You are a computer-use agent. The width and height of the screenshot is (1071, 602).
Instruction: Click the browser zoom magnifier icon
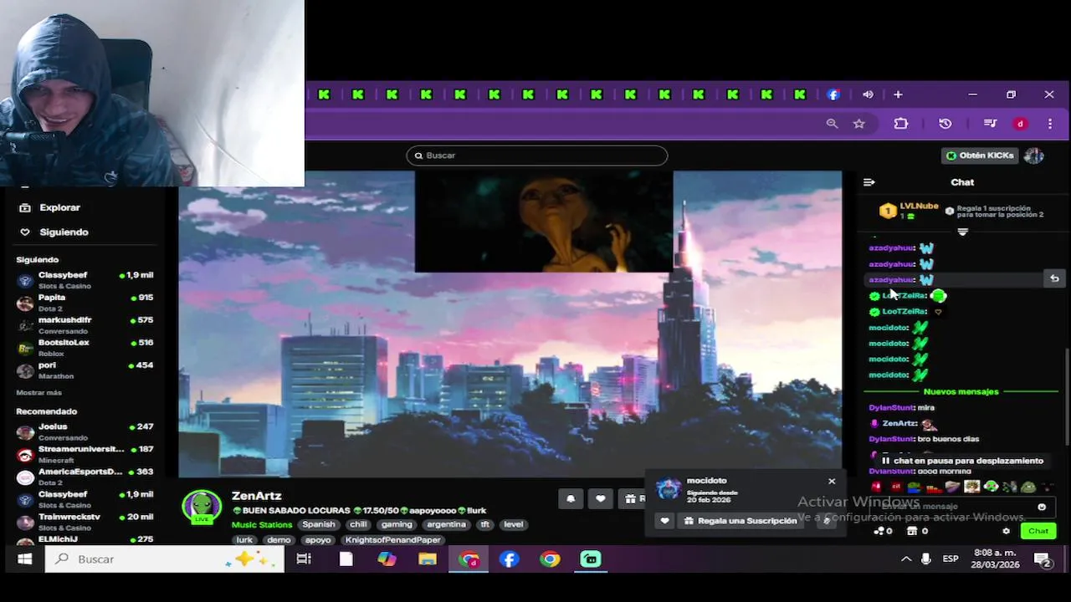tap(832, 124)
